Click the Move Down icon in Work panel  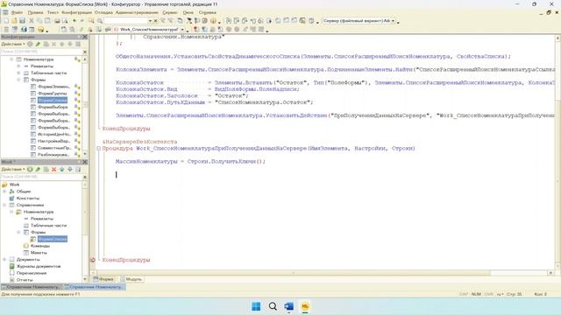[70, 169]
